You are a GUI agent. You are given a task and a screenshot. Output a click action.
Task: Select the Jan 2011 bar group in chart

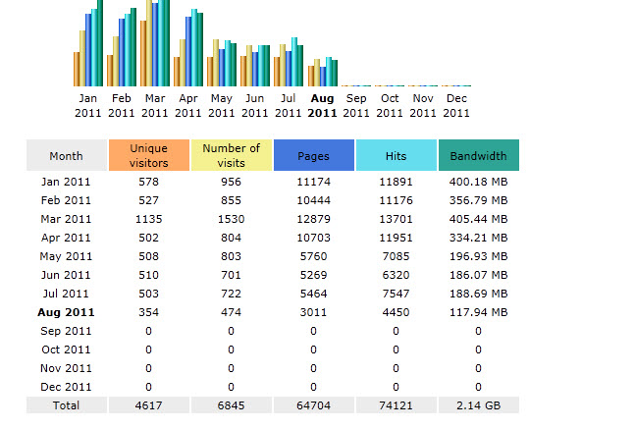(x=88, y=43)
